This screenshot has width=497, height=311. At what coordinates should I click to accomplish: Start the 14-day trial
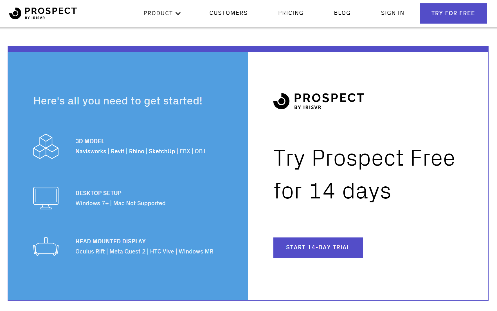(318, 247)
